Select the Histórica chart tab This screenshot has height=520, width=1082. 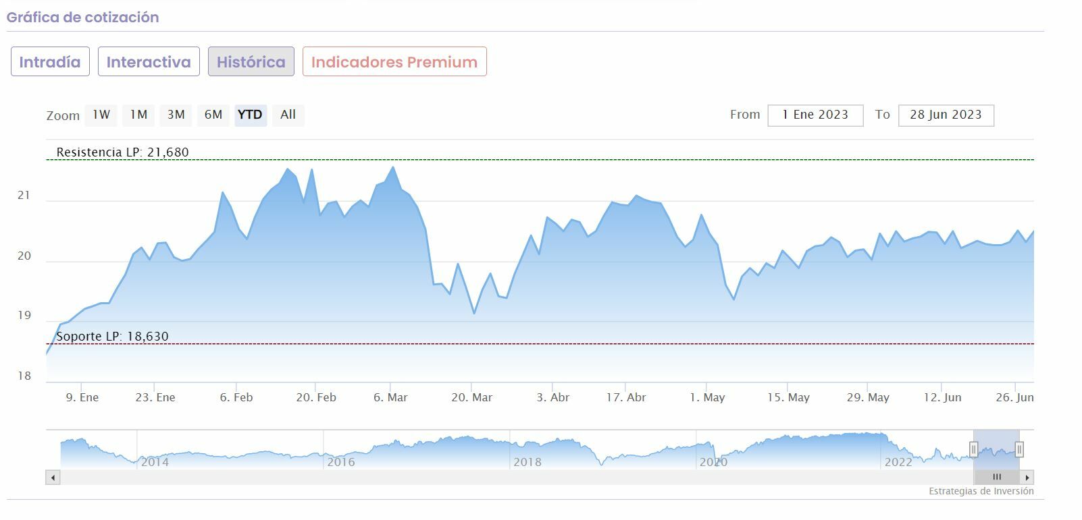click(x=251, y=62)
